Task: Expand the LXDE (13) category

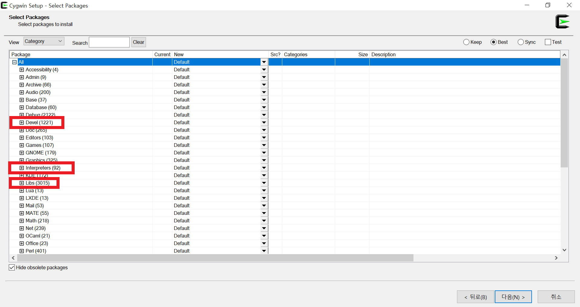Action: click(22, 198)
